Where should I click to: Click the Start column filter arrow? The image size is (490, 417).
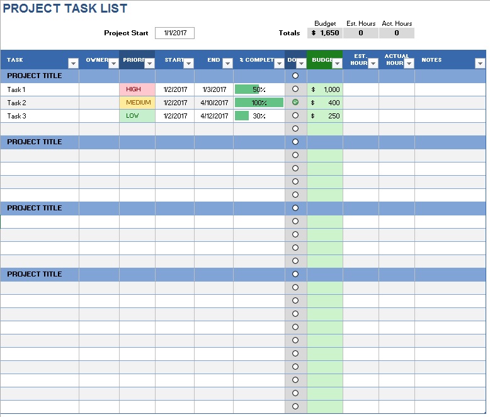(x=188, y=63)
